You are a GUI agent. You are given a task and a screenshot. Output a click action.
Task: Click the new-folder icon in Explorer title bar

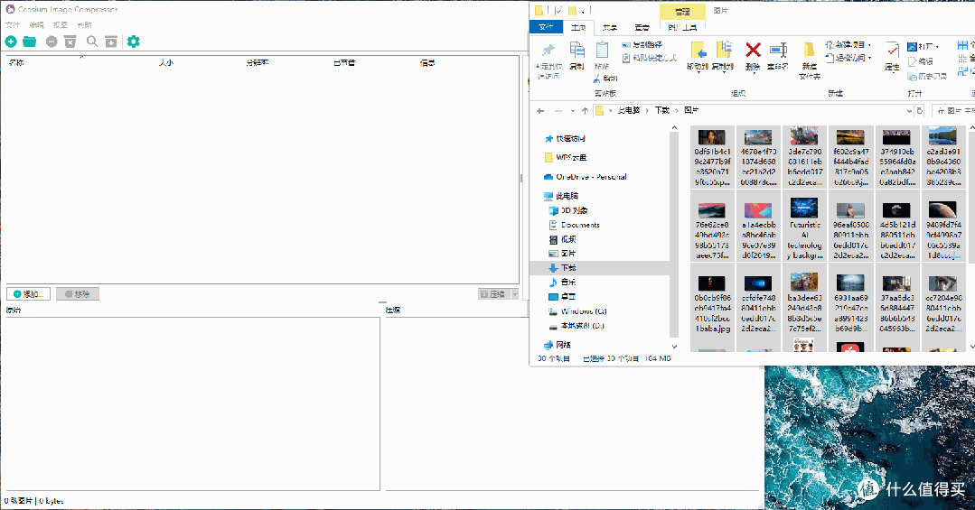pos(571,10)
